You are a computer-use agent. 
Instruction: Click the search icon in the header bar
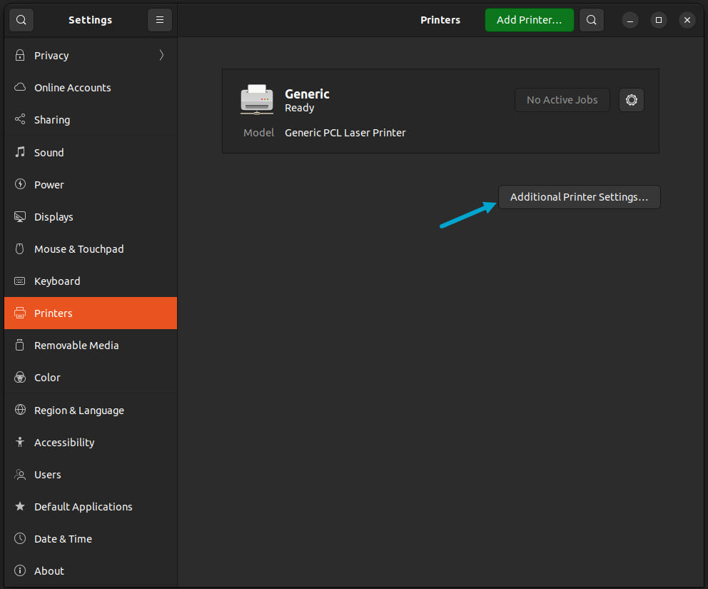tap(591, 19)
